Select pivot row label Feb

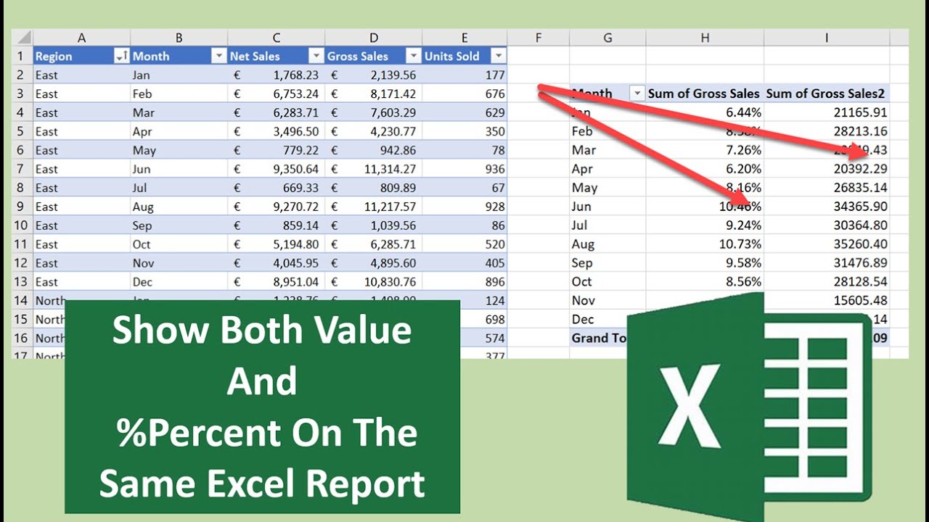[x=607, y=131]
